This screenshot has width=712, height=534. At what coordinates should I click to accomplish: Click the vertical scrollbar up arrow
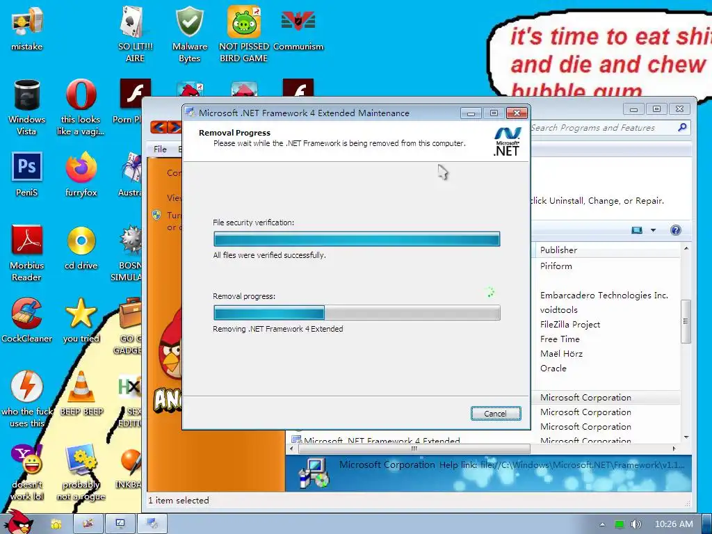click(x=686, y=248)
